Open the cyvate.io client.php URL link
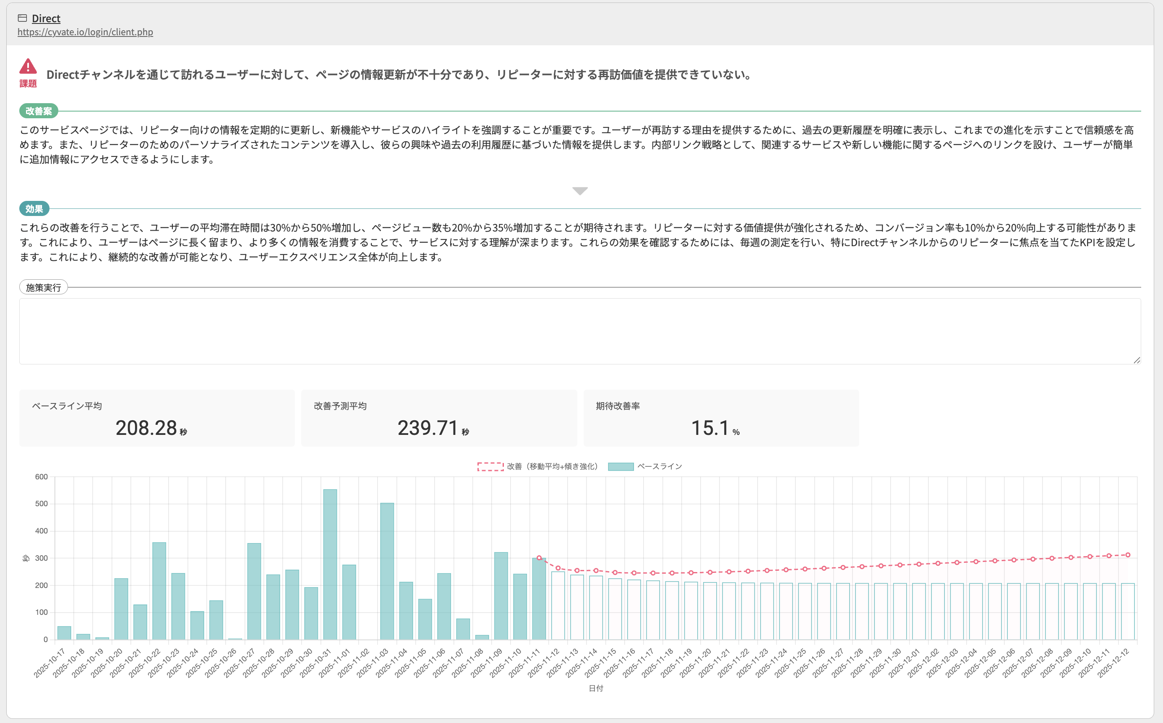 tap(85, 32)
